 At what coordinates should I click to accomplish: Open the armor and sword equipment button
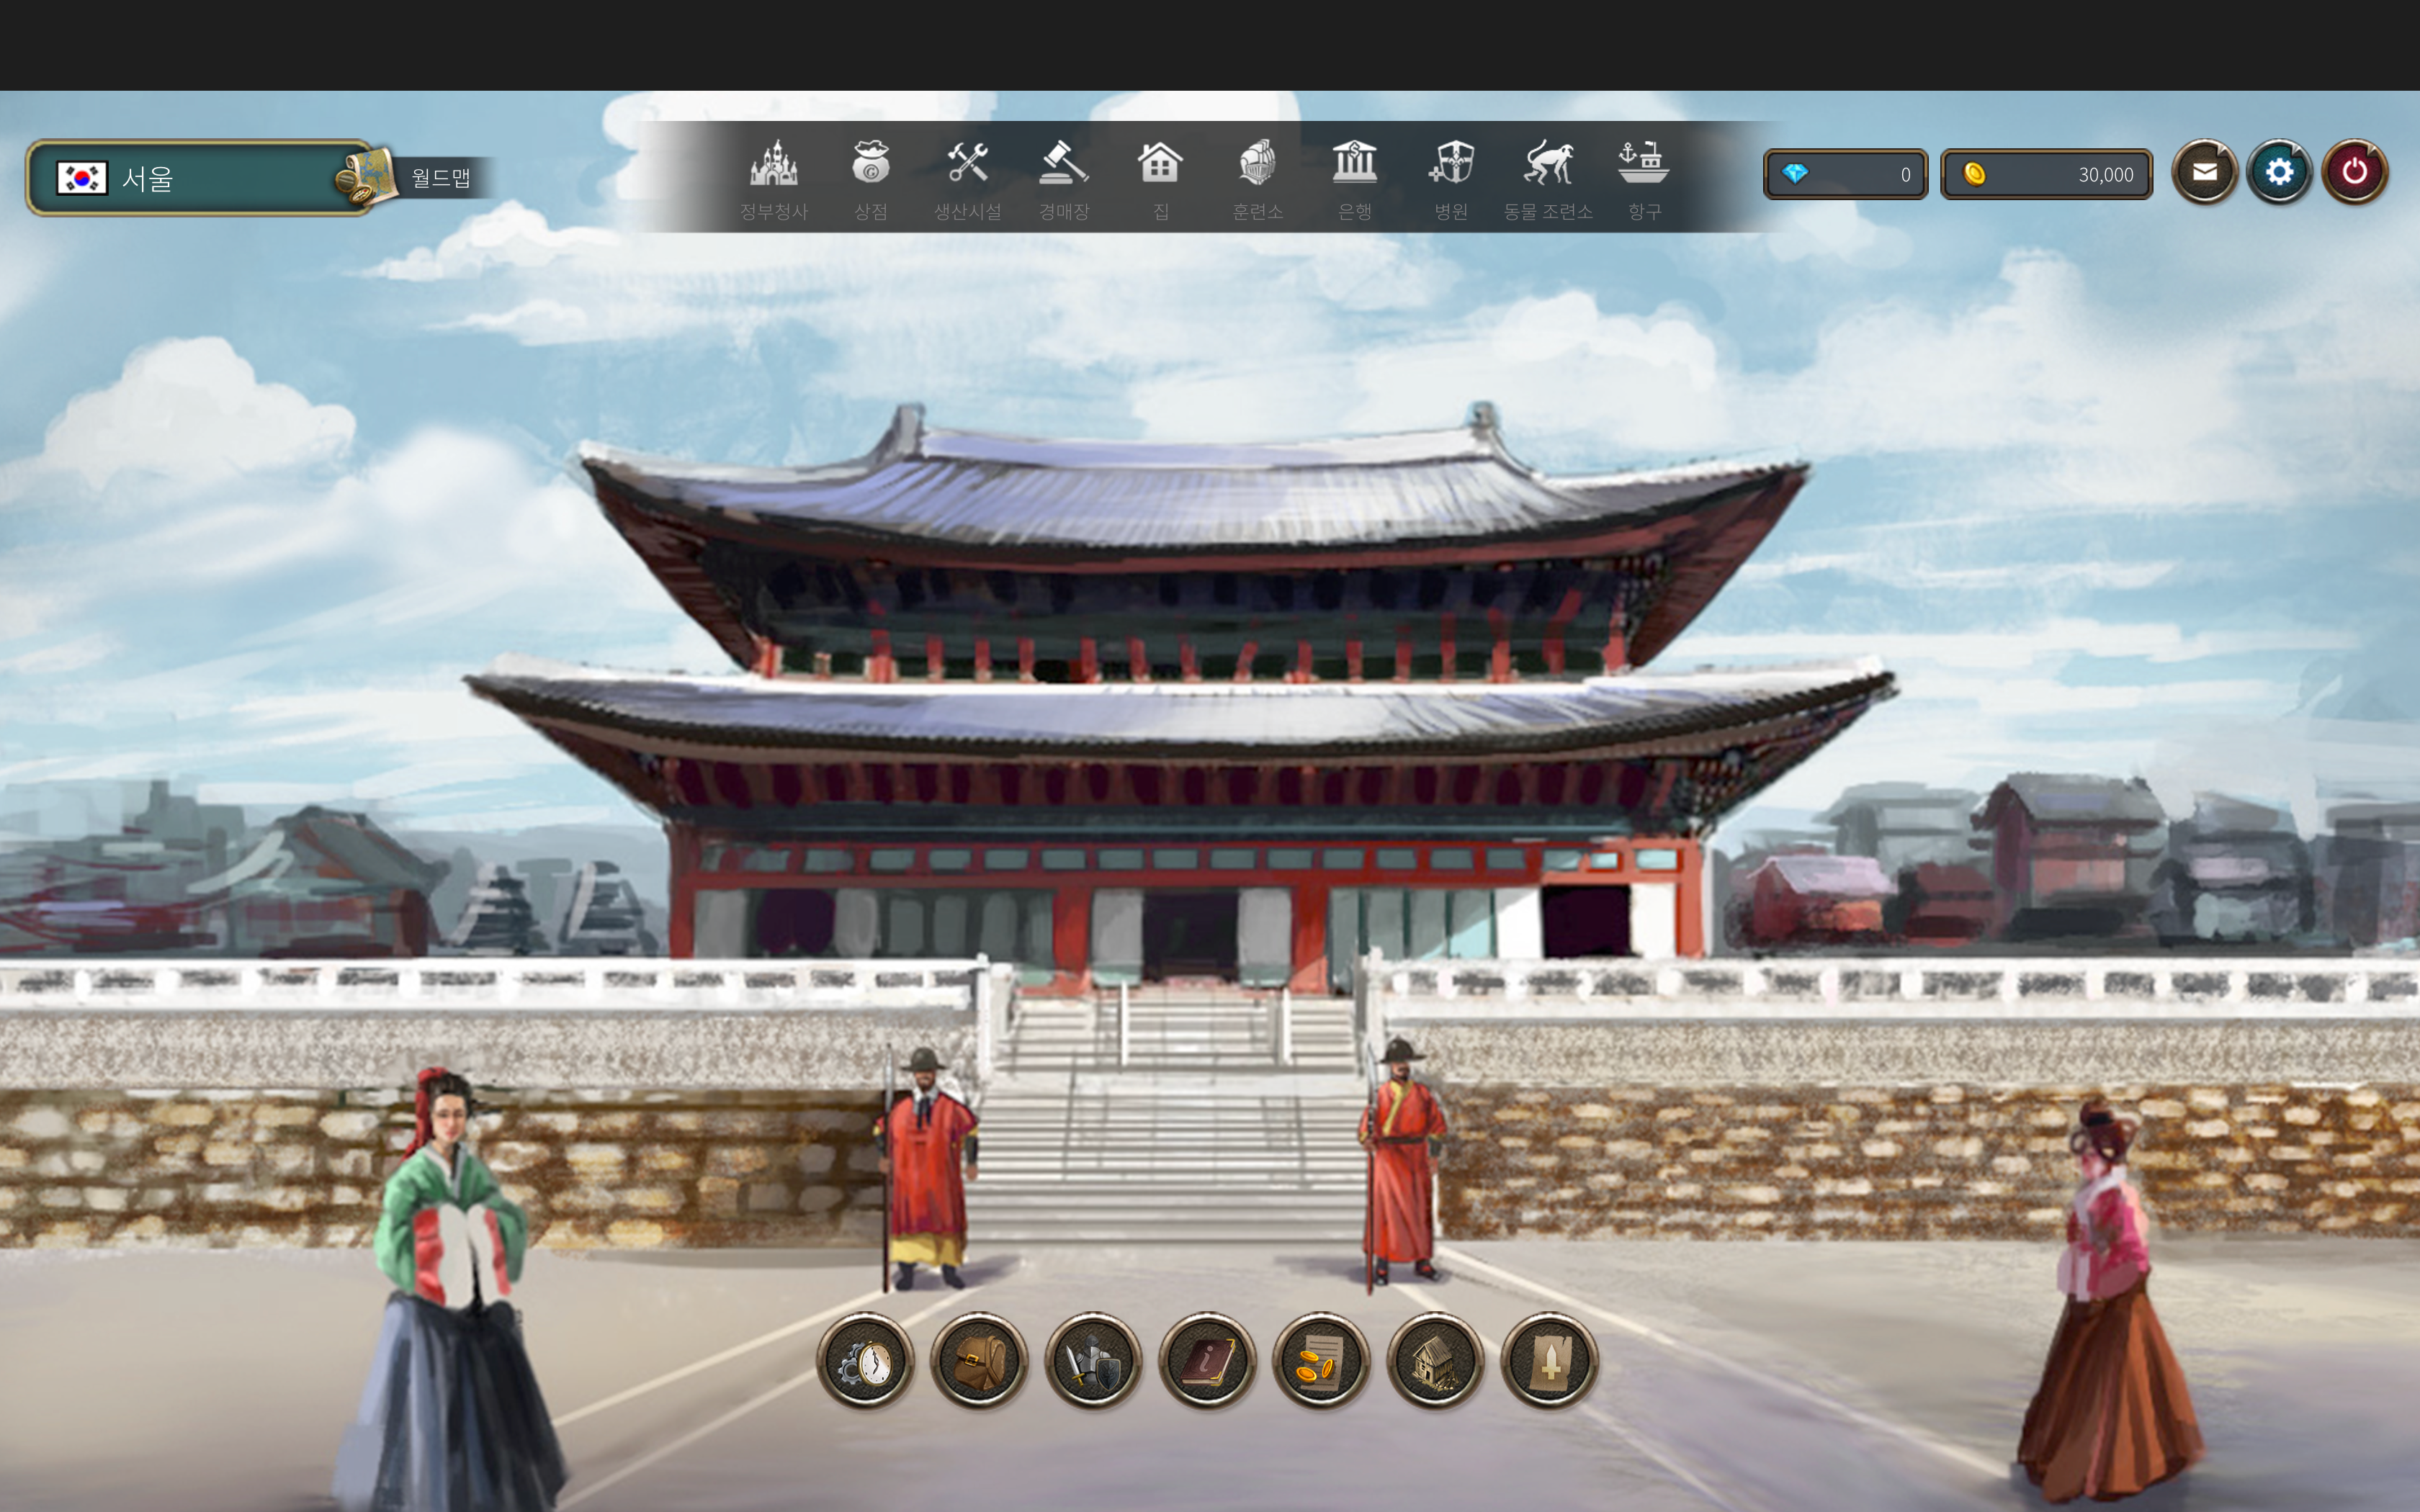(1093, 1360)
